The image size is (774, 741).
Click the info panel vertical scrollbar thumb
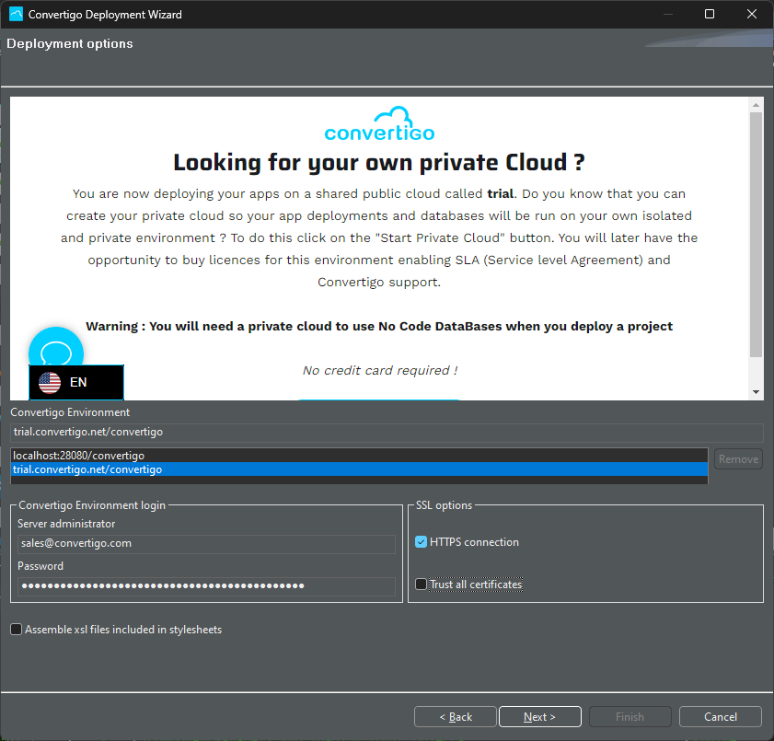tap(757, 235)
